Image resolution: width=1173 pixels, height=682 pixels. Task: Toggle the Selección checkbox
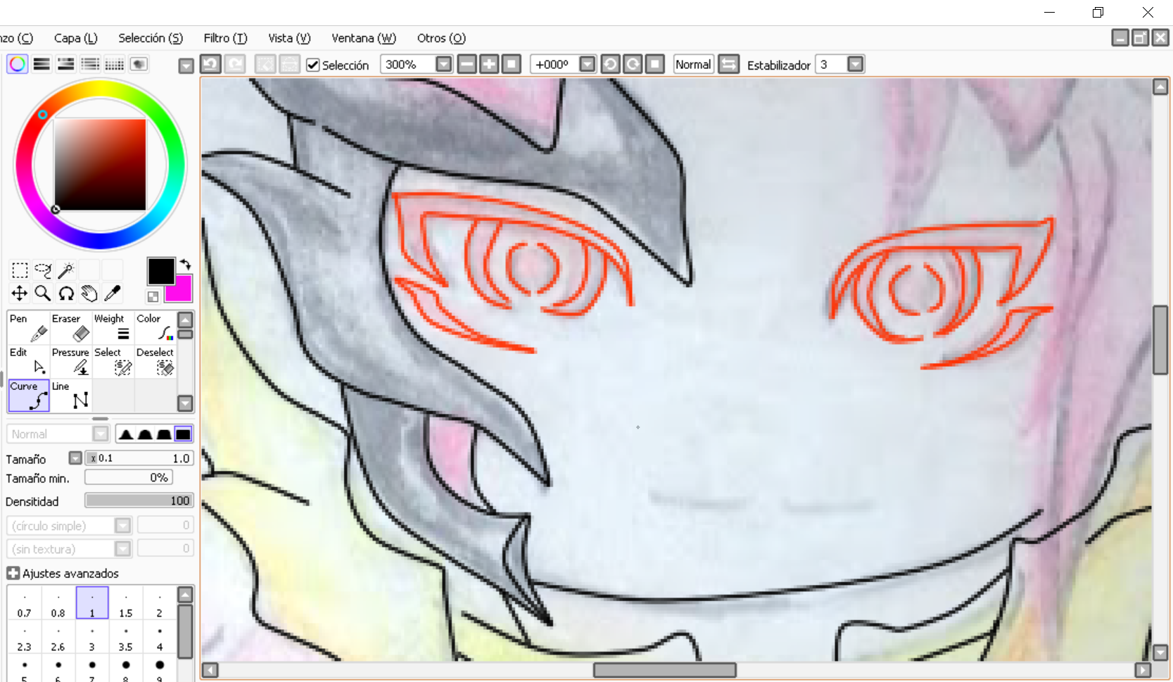(313, 65)
